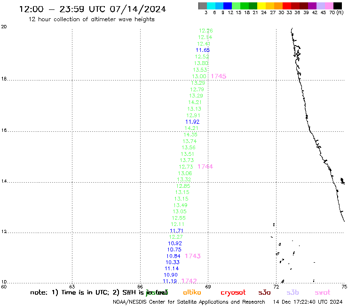The height and width of the screenshot is (306, 348).
Task: Click the wave height value '12.14'
Action: pos(205,37)
